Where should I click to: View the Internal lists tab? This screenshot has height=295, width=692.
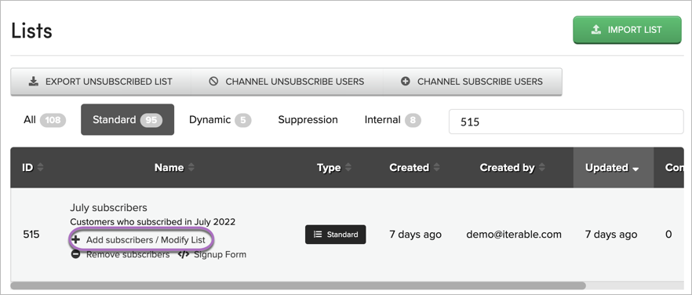point(392,120)
